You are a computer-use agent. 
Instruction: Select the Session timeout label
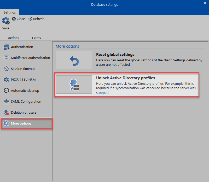(x=23, y=69)
